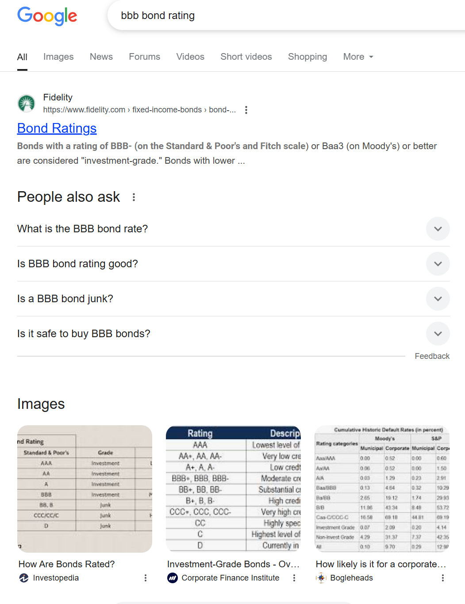
Task: Click the Feedback link
Action: coord(432,356)
